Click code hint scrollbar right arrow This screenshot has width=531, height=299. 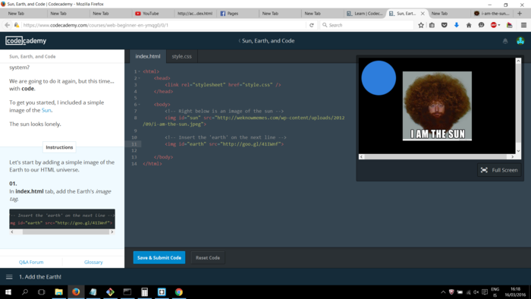[112, 232]
